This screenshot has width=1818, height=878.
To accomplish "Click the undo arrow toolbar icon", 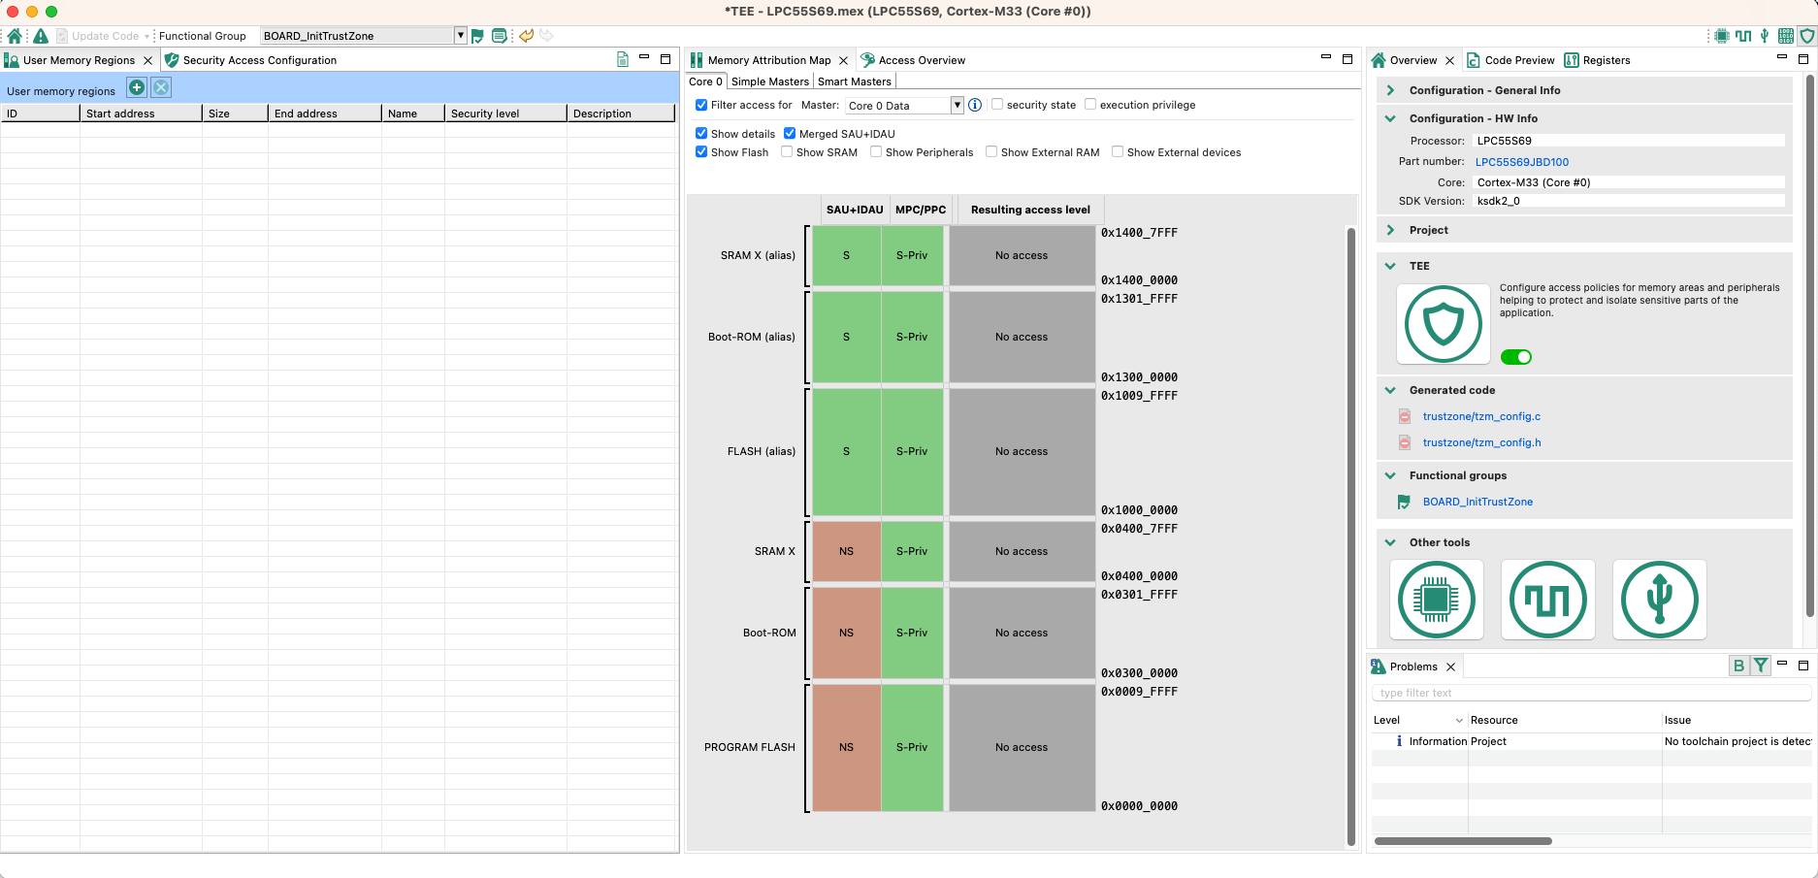I will coord(526,36).
